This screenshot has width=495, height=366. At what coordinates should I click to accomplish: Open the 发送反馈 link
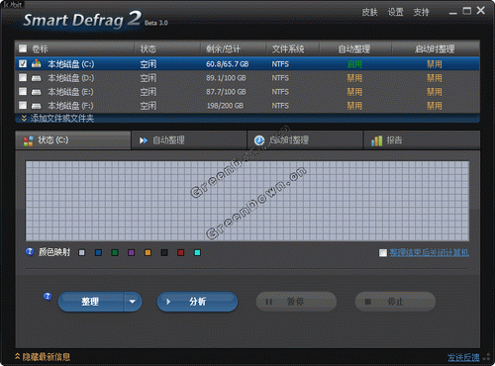point(463,357)
